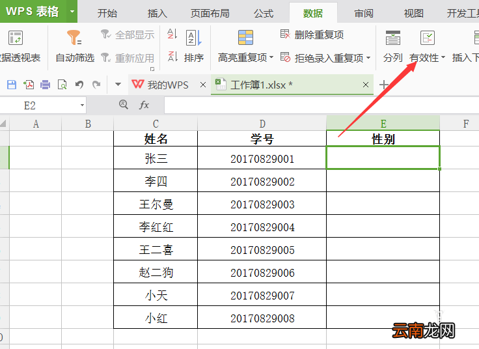479x349 pixels.
Task: Open insert function fx button
Action: pyautogui.click(x=144, y=105)
